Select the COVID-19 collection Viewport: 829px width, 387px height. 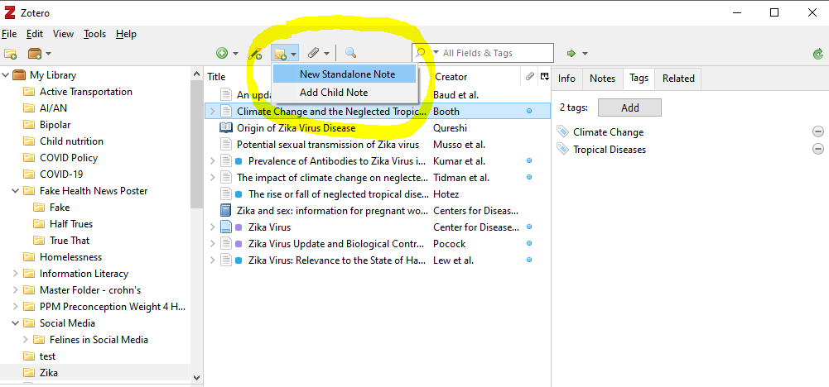click(61, 174)
